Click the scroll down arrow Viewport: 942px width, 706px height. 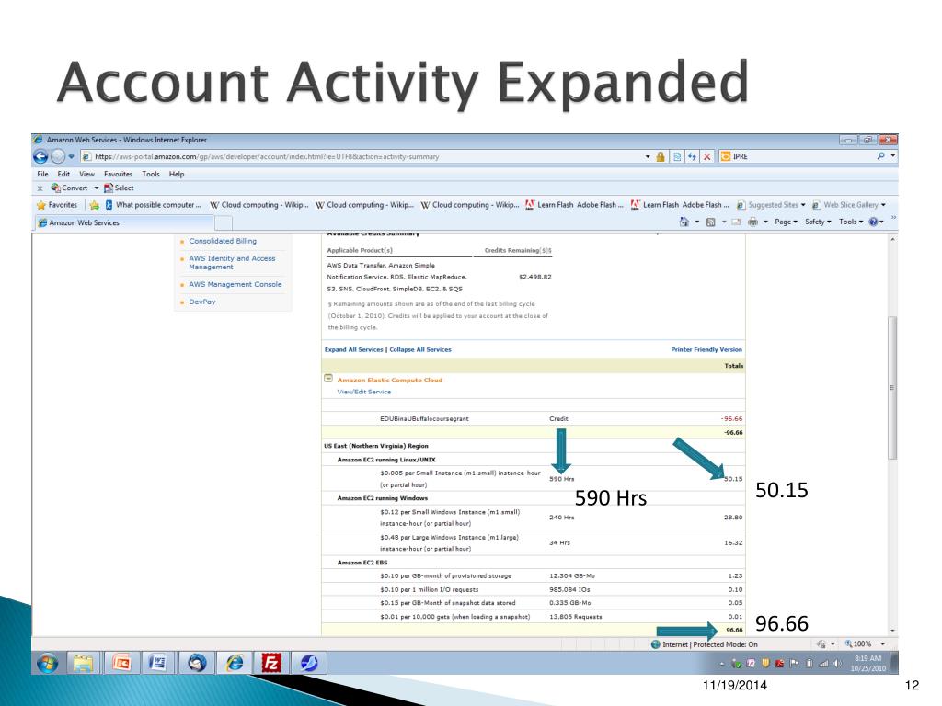892,631
